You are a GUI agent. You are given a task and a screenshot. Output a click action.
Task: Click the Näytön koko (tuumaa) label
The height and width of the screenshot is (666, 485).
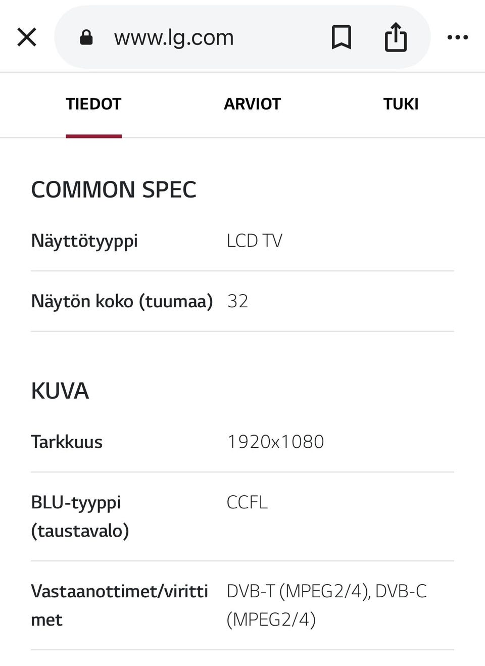pos(122,301)
